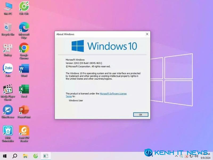Open the Microsoft Software License link
The width and height of the screenshot is (213, 160).
113,94
